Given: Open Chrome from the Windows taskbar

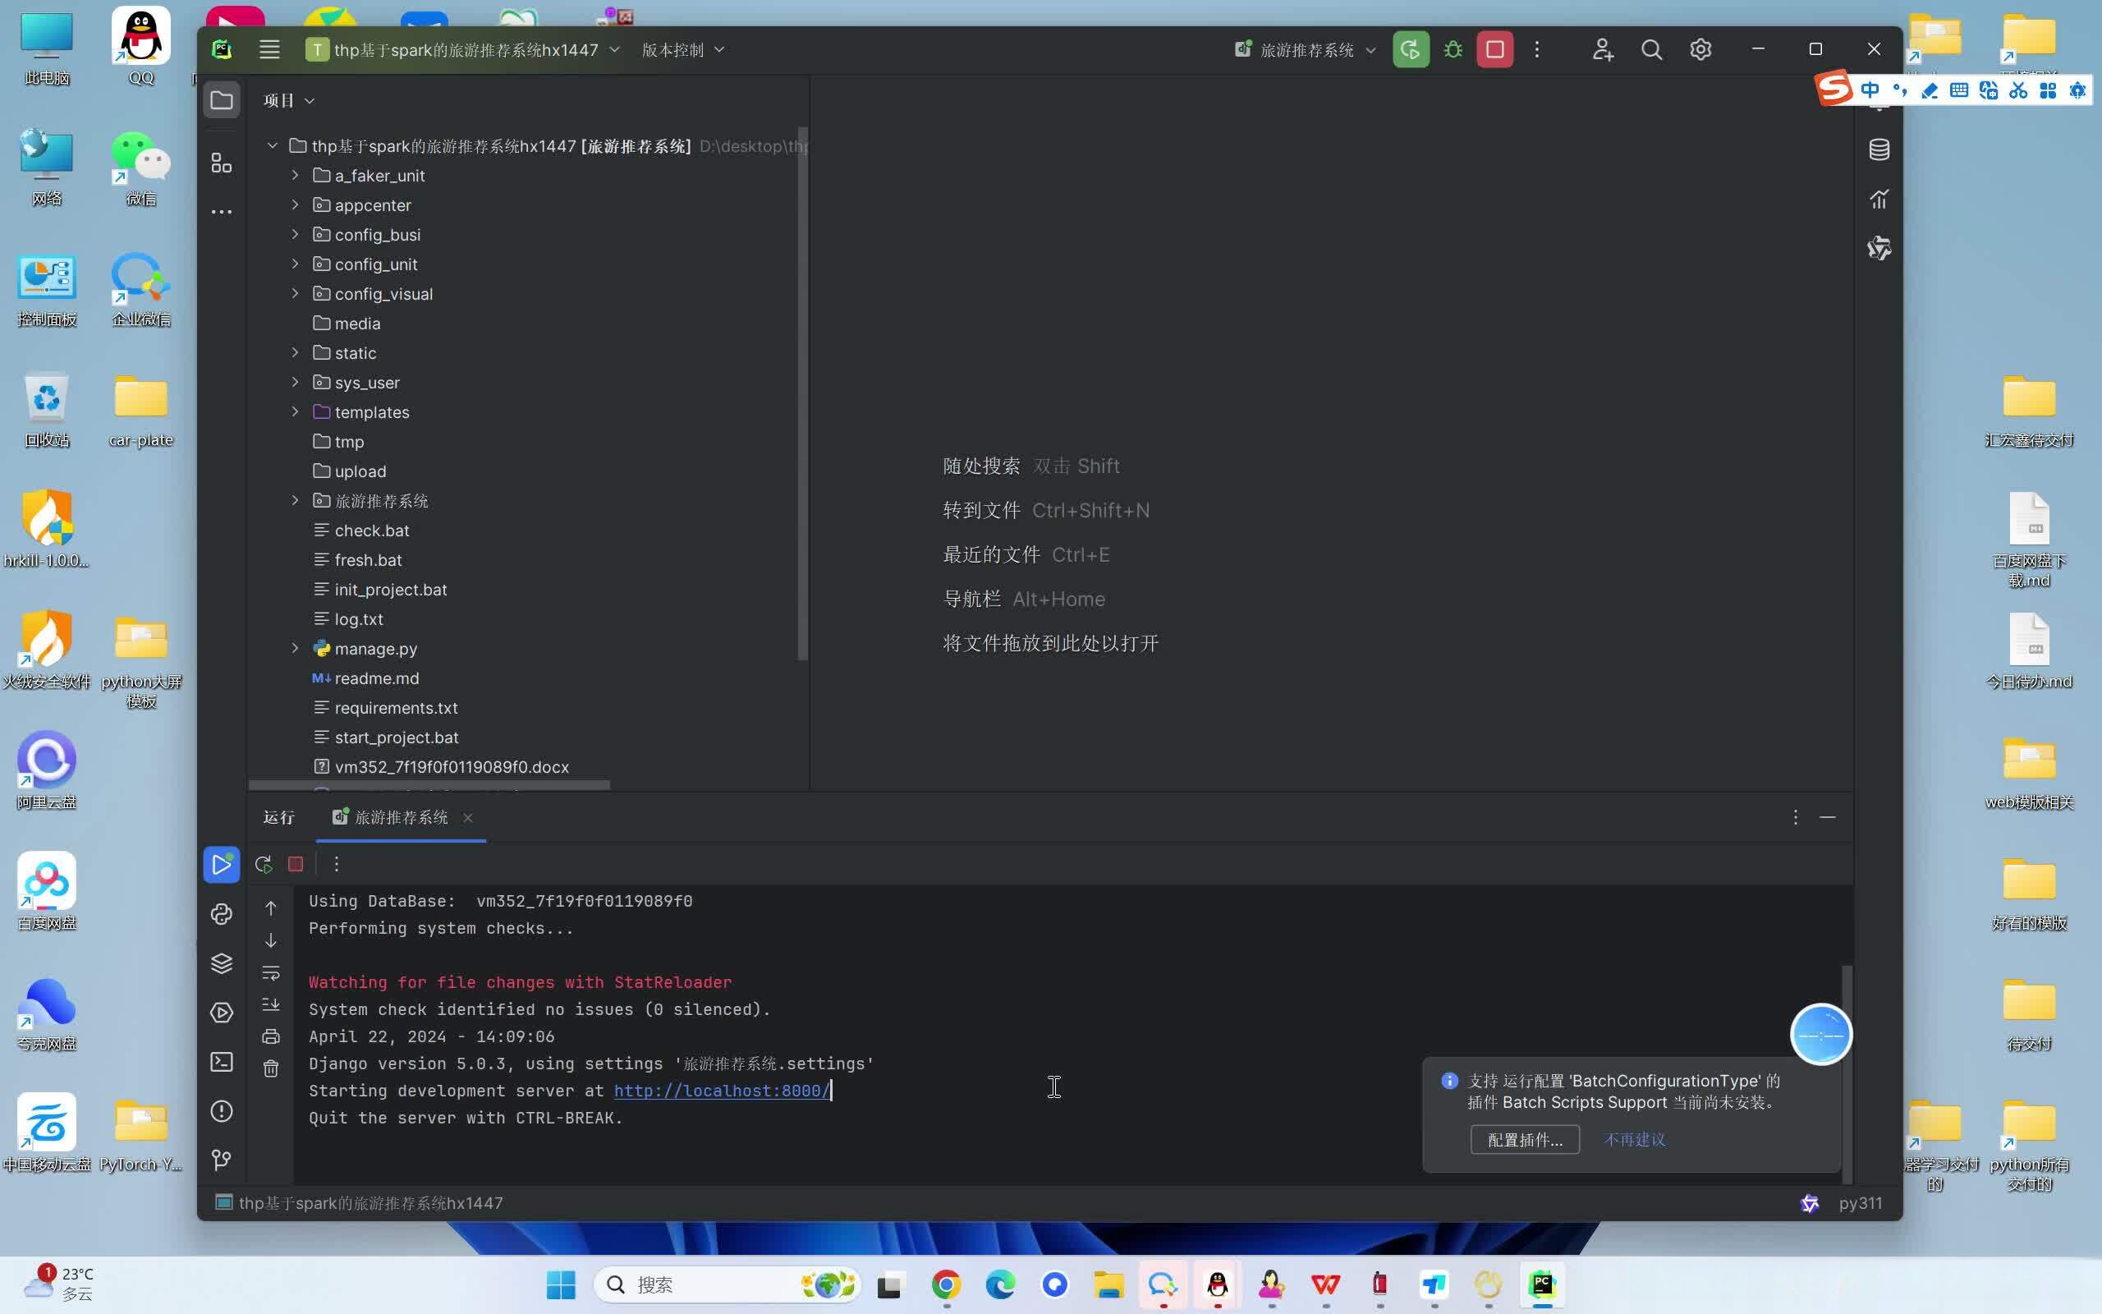Looking at the screenshot, I should tap(946, 1284).
